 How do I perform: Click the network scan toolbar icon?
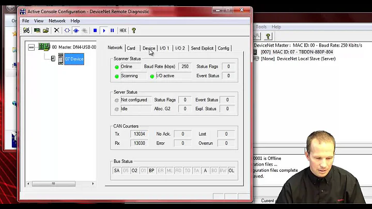26,31
